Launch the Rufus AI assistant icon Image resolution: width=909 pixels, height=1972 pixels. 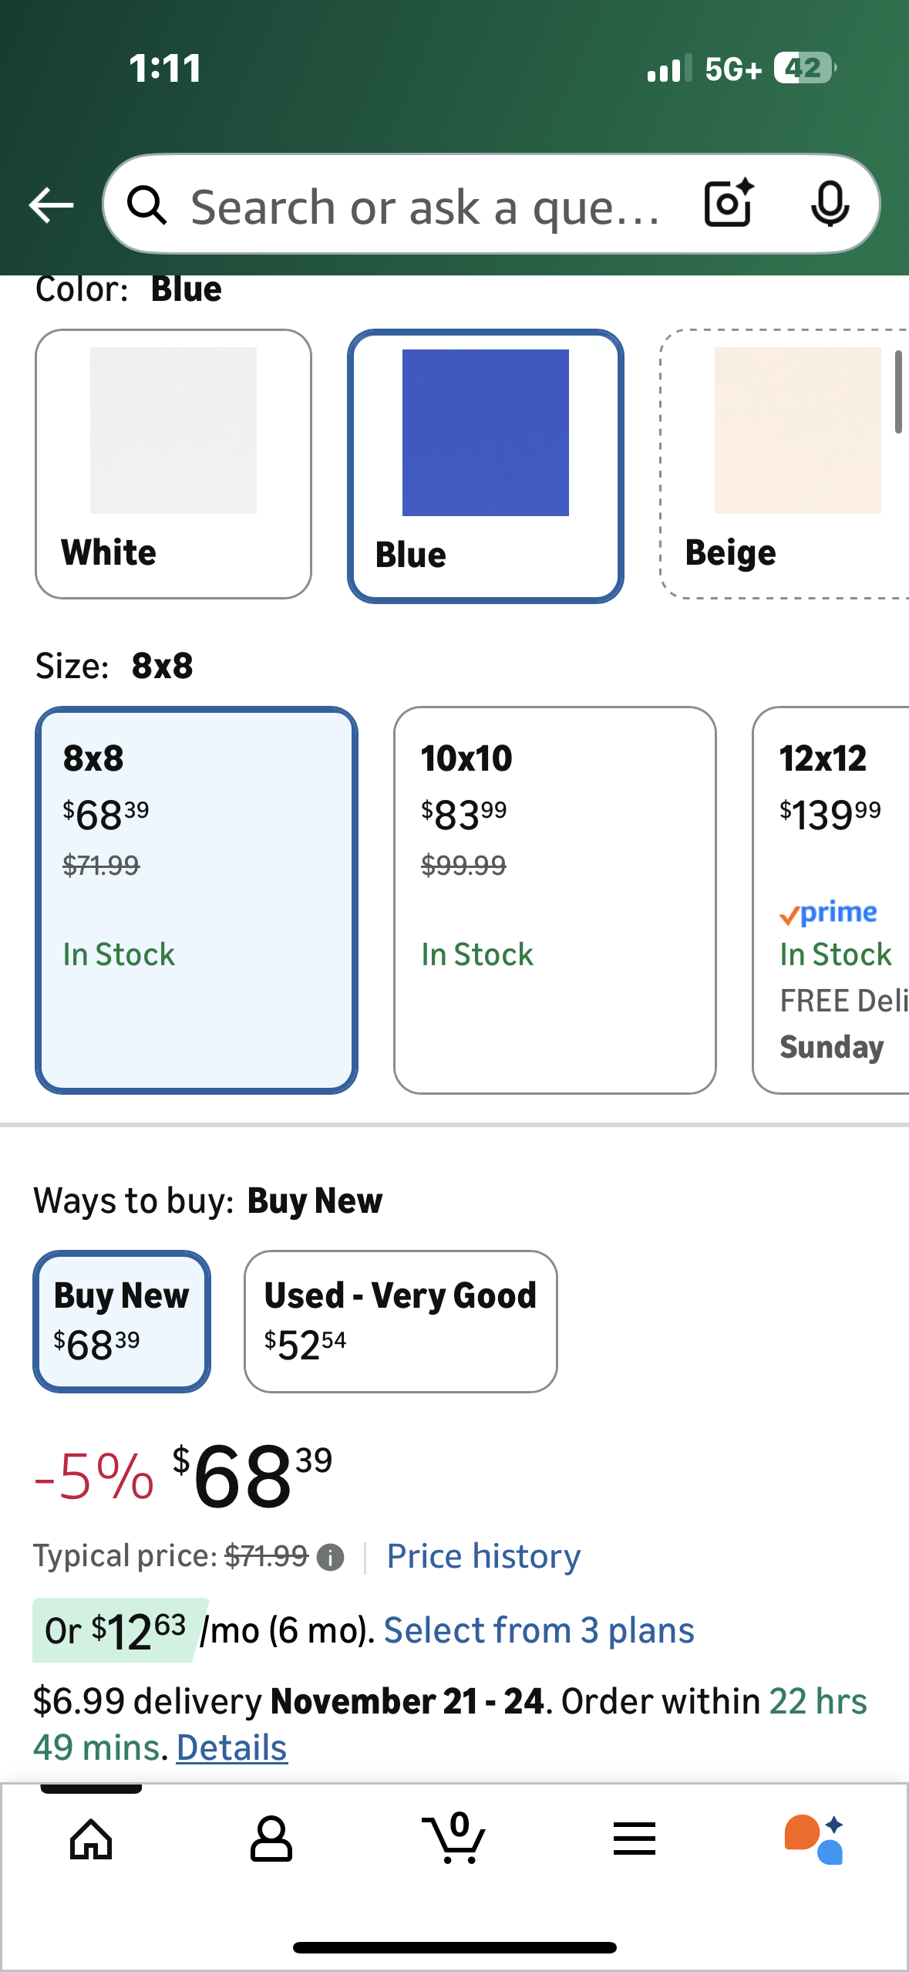point(814,1840)
